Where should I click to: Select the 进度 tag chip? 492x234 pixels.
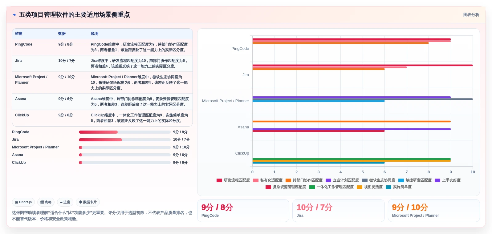65,202
